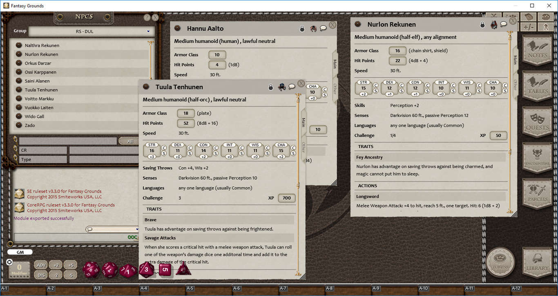The width and height of the screenshot is (558, 296).
Task: Open the Notes panel
Action: [x=537, y=50]
